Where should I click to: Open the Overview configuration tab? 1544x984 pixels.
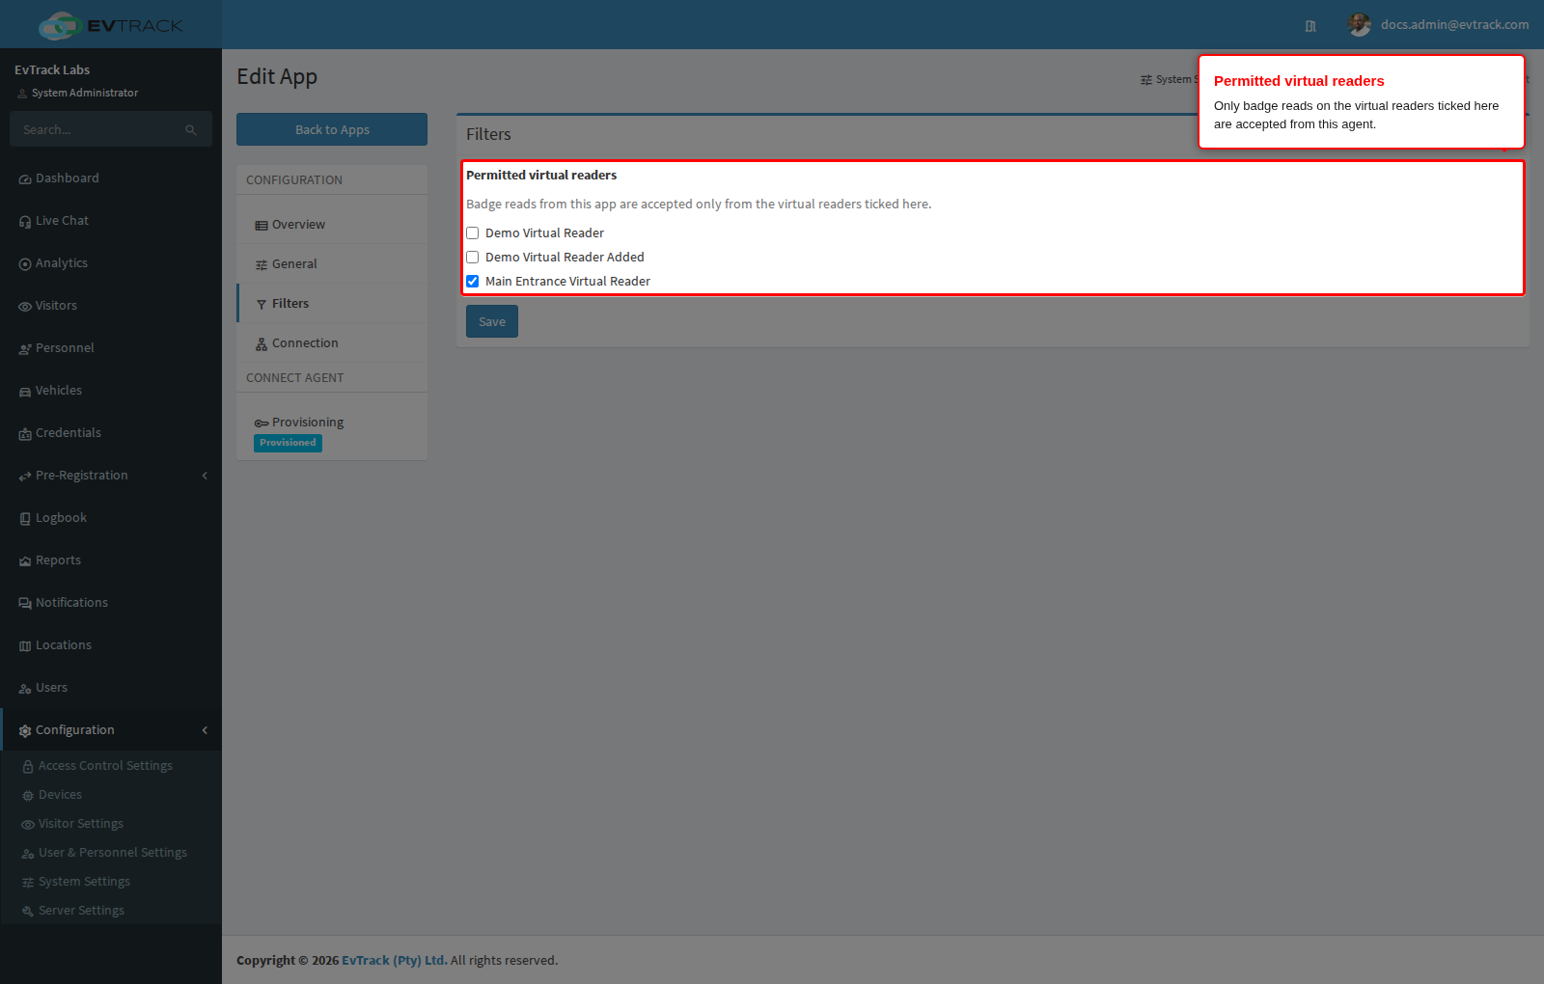332,225
